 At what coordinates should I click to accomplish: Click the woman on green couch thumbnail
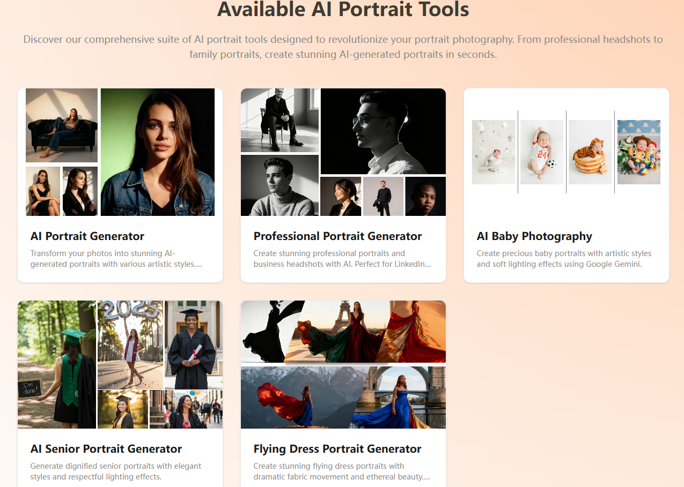61,125
